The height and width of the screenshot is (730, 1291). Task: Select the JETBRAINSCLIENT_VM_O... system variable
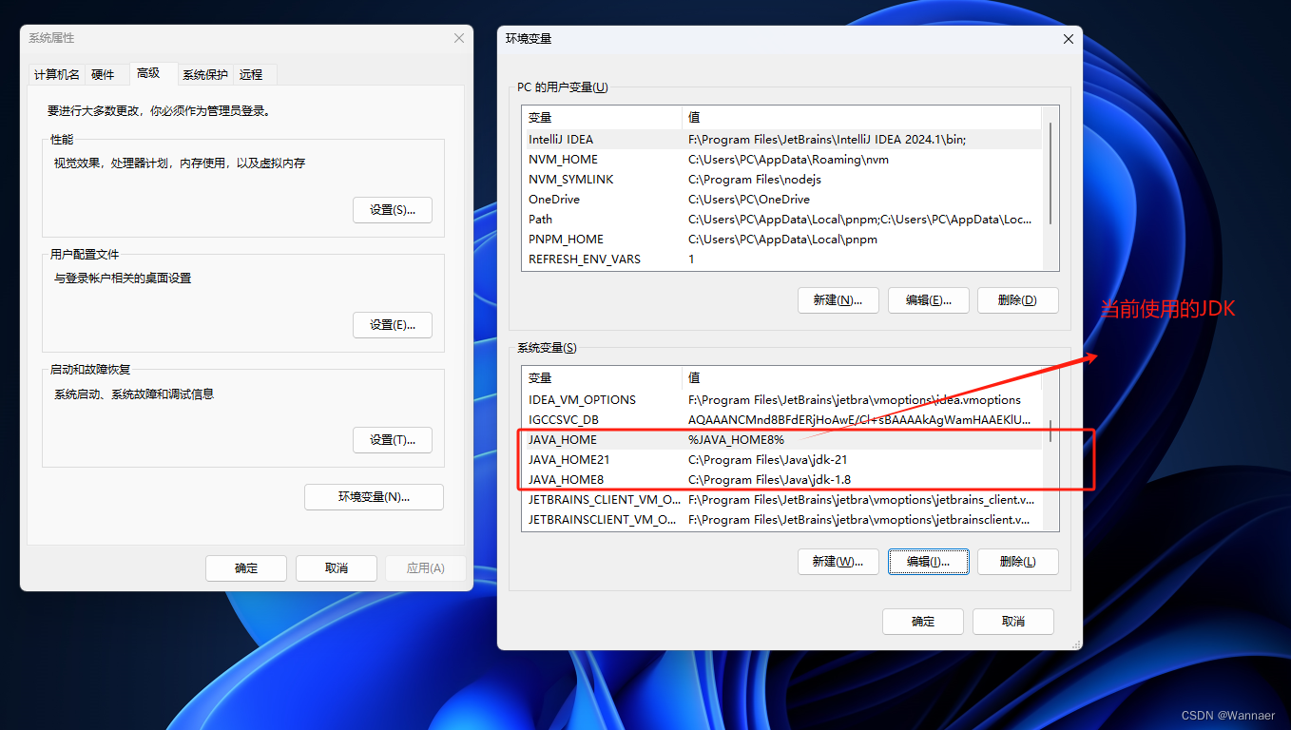[781, 520]
